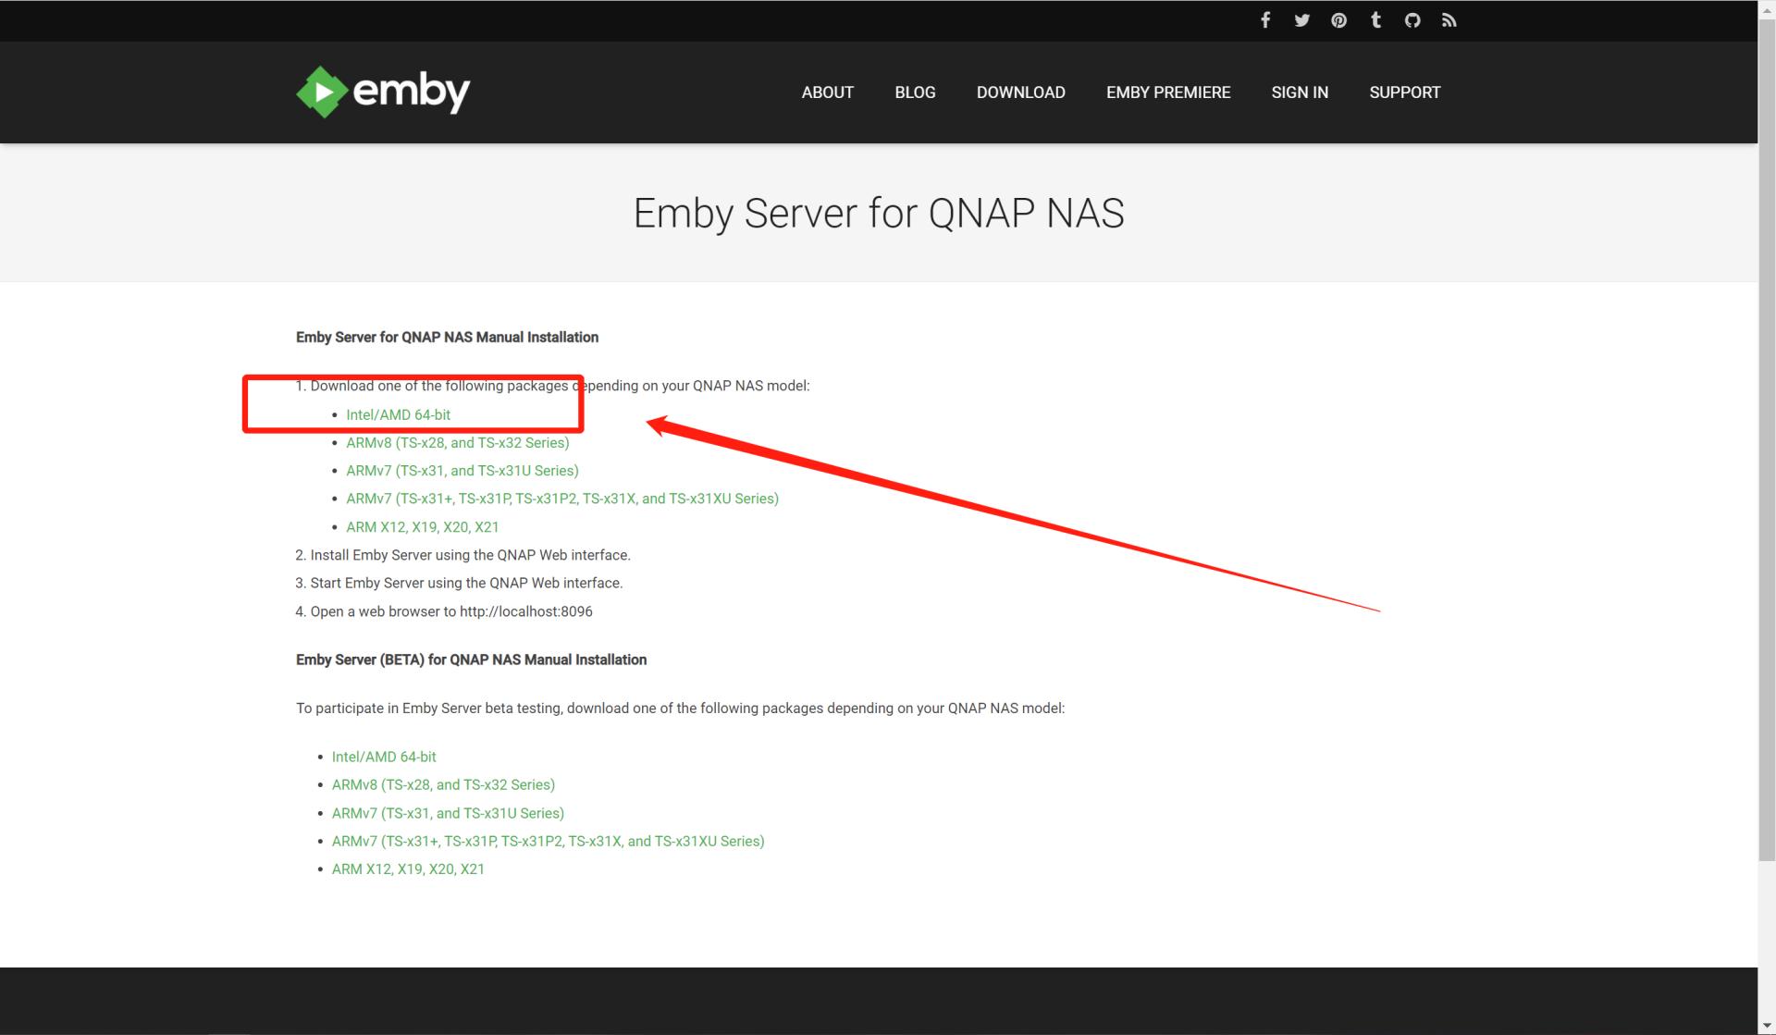This screenshot has width=1776, height=1035.
Task: Click the Pinterest icon in top bar
Action: pyautogui.click(x=1338, y=20)
